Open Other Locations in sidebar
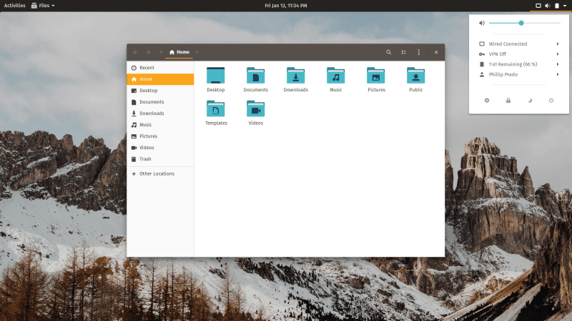Viewport: 572px width, 321px height. [160, 173]
